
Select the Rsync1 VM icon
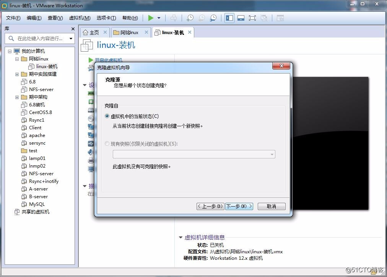[24, 120]
